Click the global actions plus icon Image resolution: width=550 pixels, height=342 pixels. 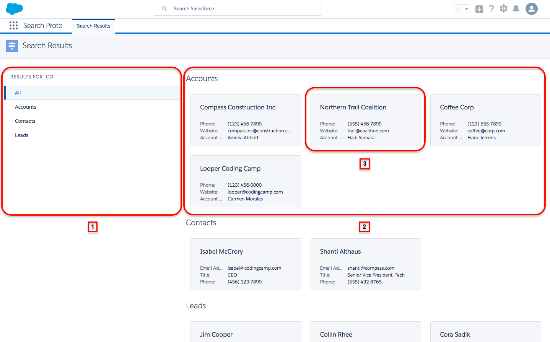479,9
